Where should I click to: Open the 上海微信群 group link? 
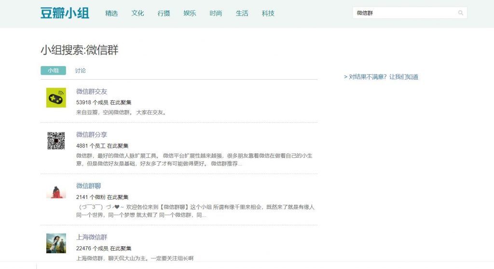click(92, 237)
